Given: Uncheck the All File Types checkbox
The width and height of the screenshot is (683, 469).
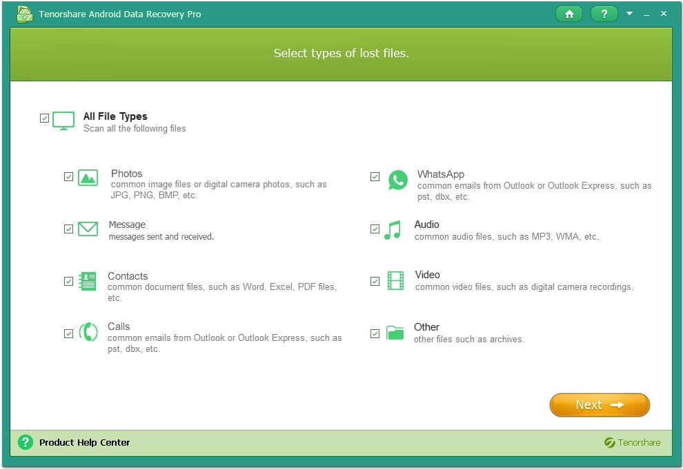Looking at the screenshot, I should (44, 118).
